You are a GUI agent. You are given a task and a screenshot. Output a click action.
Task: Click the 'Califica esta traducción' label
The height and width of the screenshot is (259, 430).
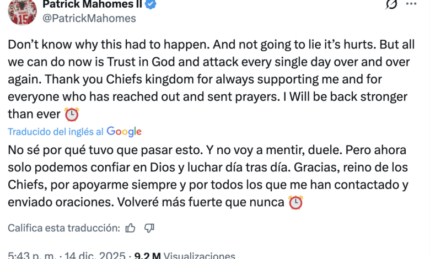(64, 228)
